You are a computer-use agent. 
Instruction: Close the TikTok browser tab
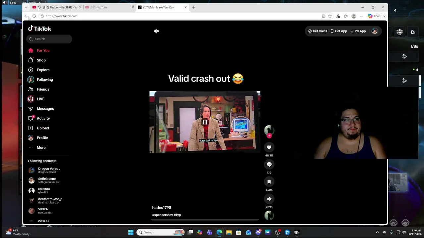pos(185,7)
